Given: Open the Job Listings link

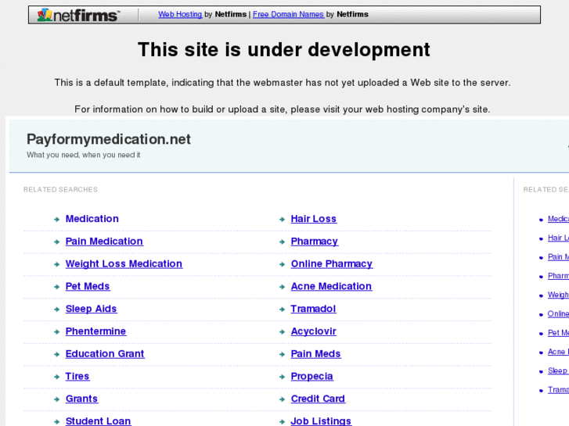Looking at the screenshot, I should click(x=321, y=421).
